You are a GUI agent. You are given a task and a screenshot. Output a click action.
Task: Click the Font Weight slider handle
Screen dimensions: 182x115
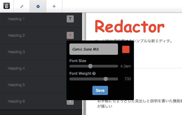(x=106, y=79)
